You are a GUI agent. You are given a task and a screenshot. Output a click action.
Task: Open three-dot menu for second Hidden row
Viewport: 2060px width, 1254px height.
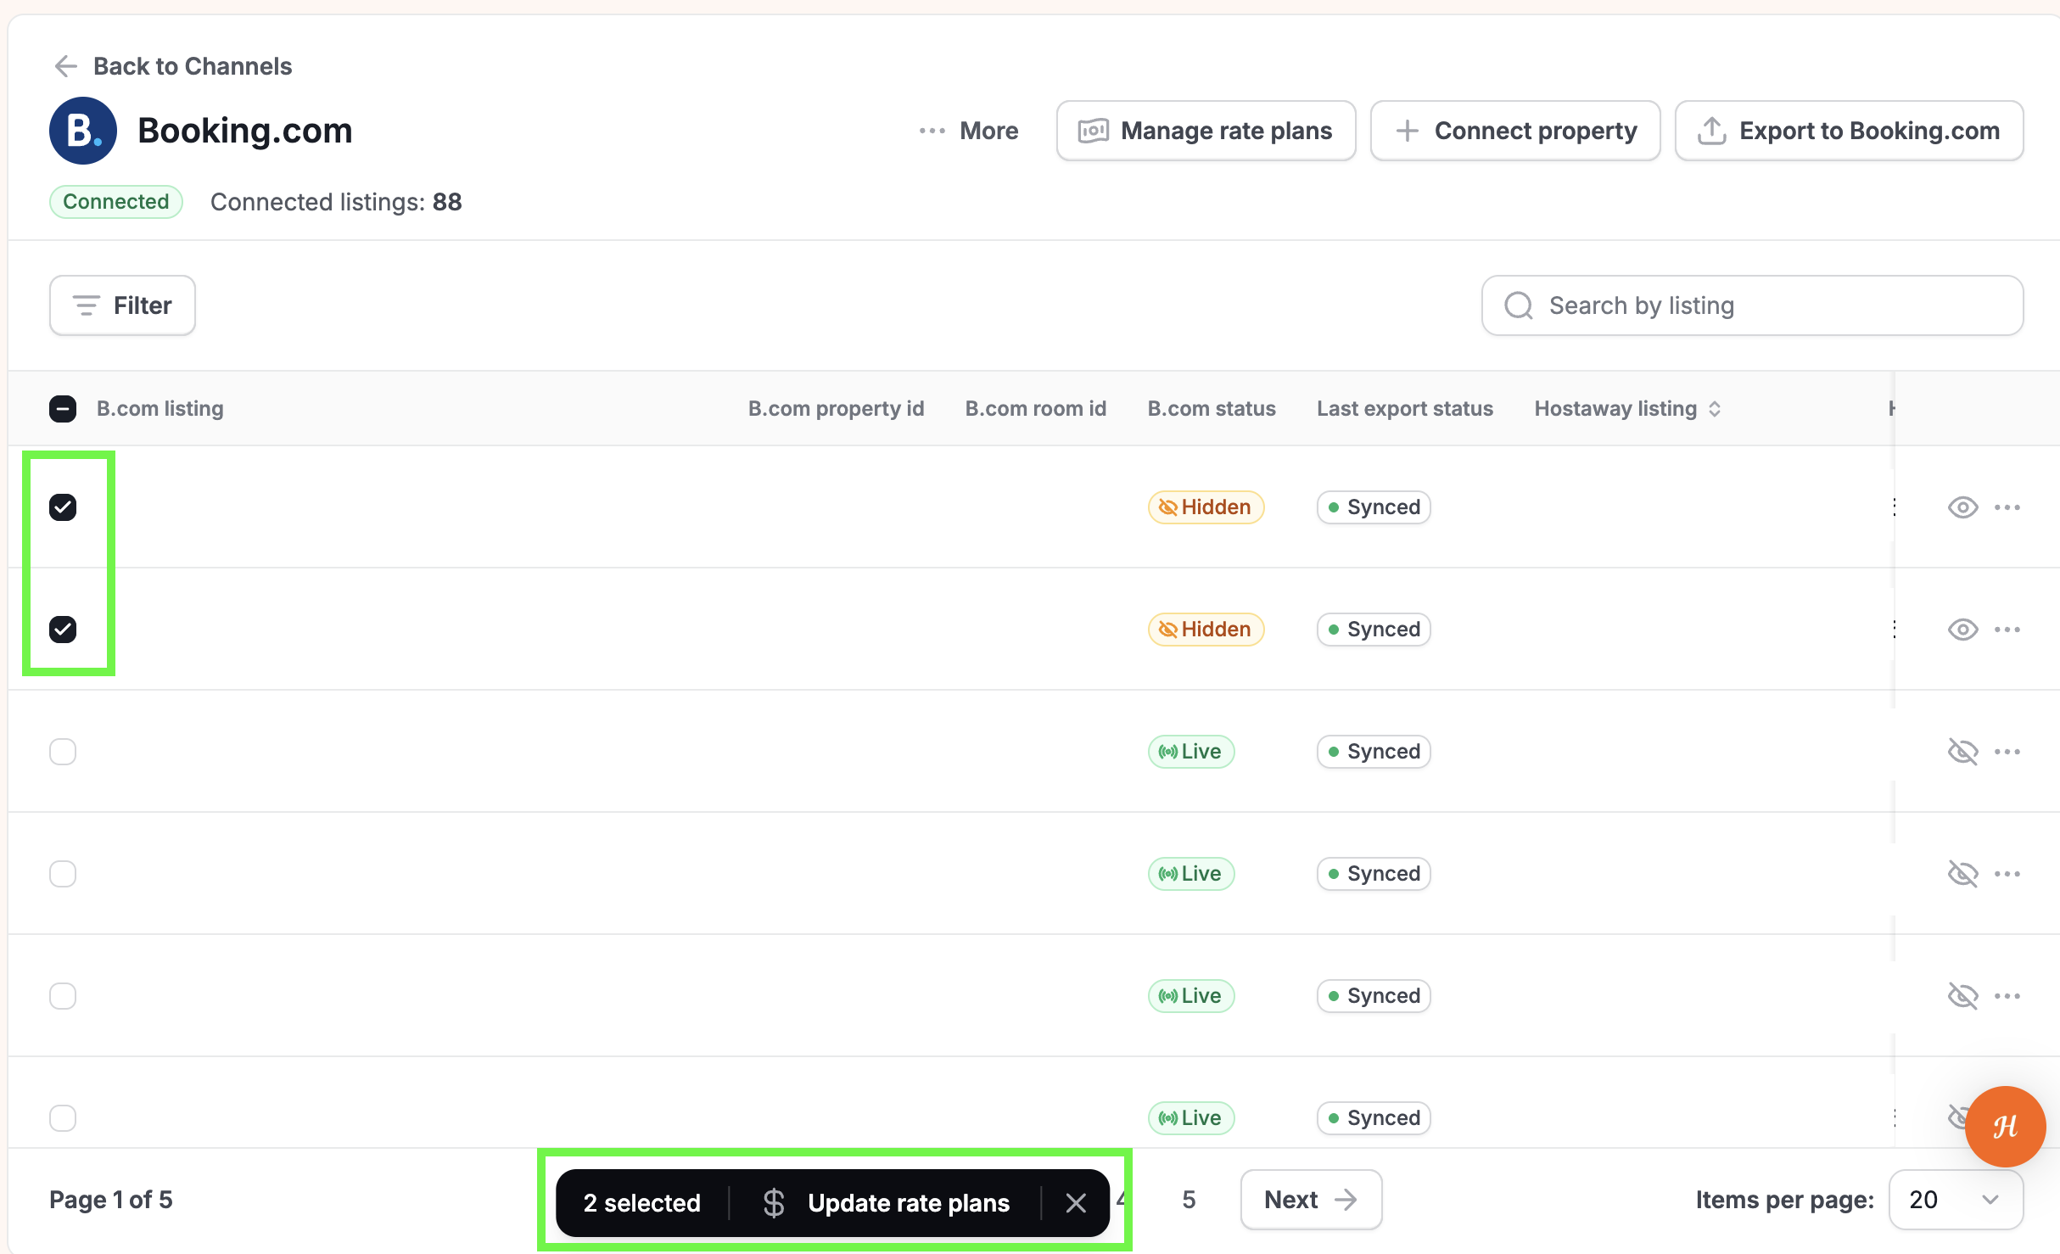(2007, 630)
